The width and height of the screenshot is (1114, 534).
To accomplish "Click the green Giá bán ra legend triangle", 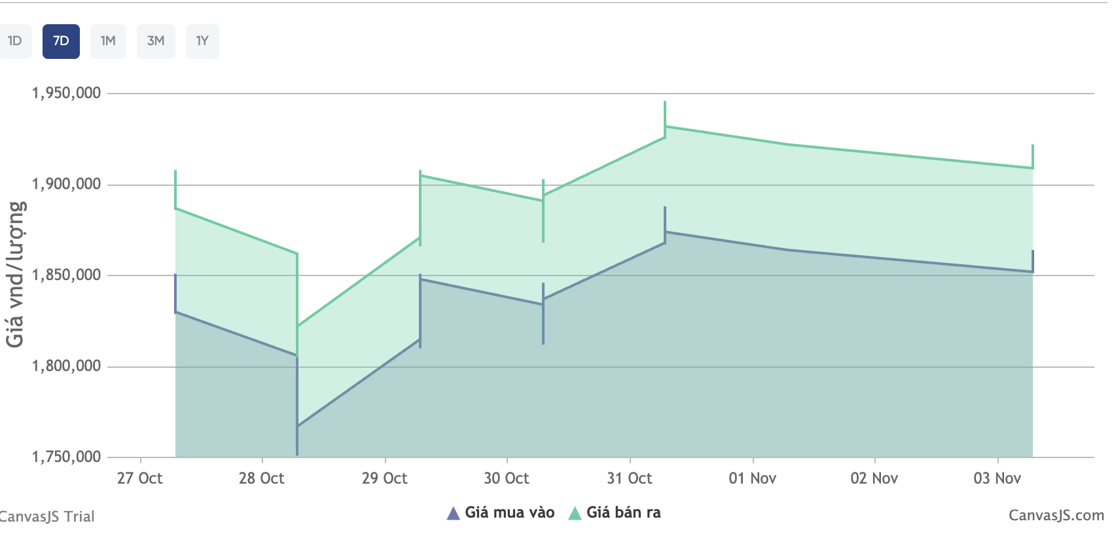I will tap(575, 513).
